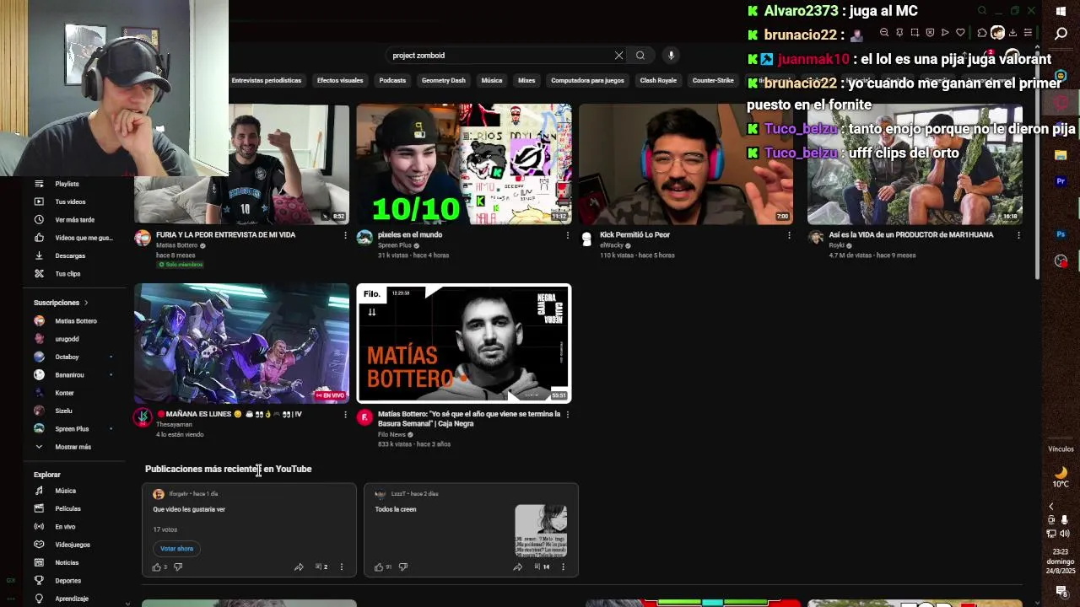Open options menu for FURIA video

point(344,235)
